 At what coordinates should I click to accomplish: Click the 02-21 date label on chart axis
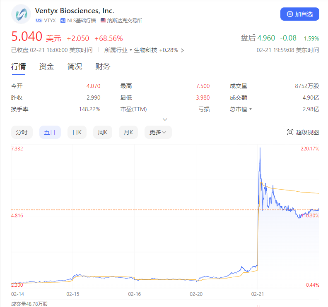[x=258, y=294]
